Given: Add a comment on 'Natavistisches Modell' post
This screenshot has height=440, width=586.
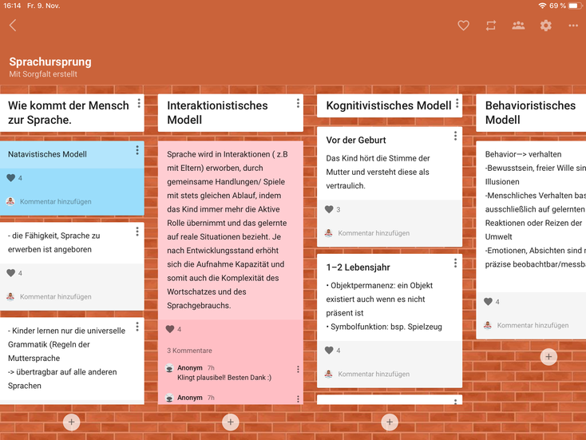Looking at the screenshot, I should tap(56, 201).
